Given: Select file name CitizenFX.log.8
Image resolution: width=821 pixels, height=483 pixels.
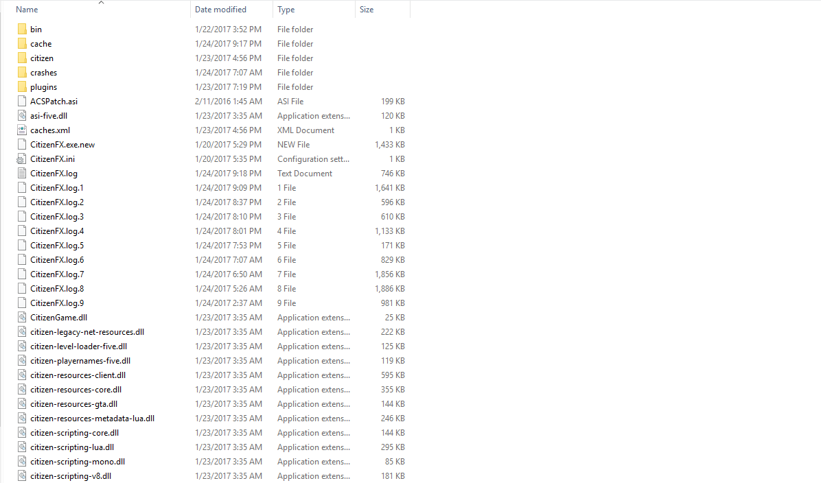Looking at the screenshot, I should point(57,288).
